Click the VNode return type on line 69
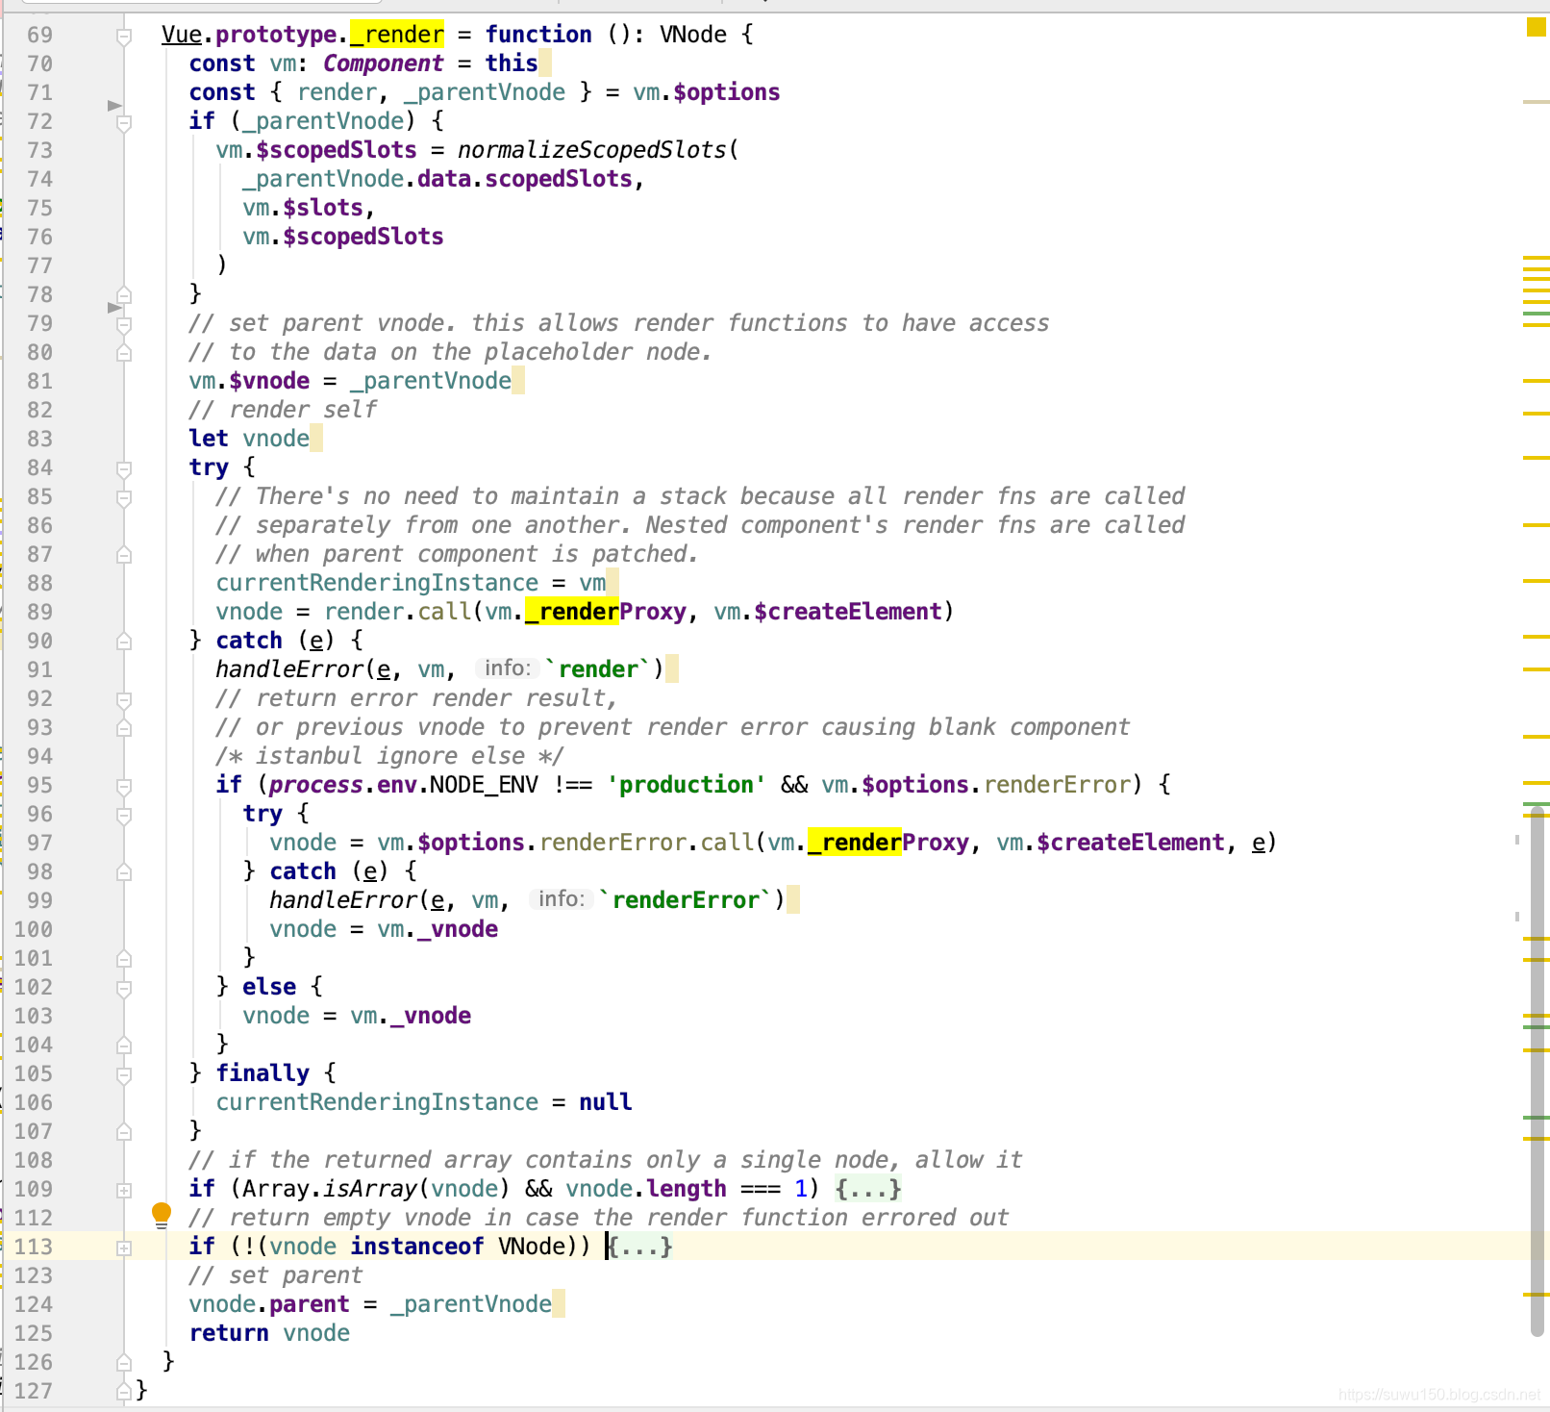This screenshot has width=1550, height=1412. [693, 35]
